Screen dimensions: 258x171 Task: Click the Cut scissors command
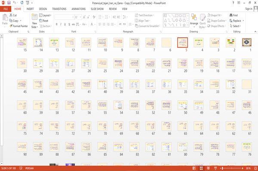13,15
